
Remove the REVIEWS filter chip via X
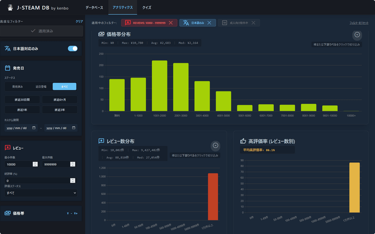click(171, 23)
